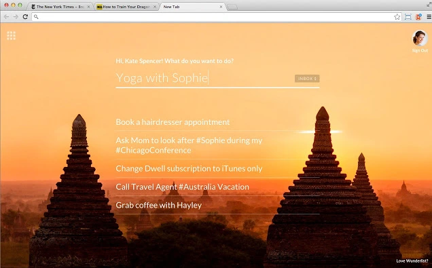Click the red window close button

[x=6, y=5]
